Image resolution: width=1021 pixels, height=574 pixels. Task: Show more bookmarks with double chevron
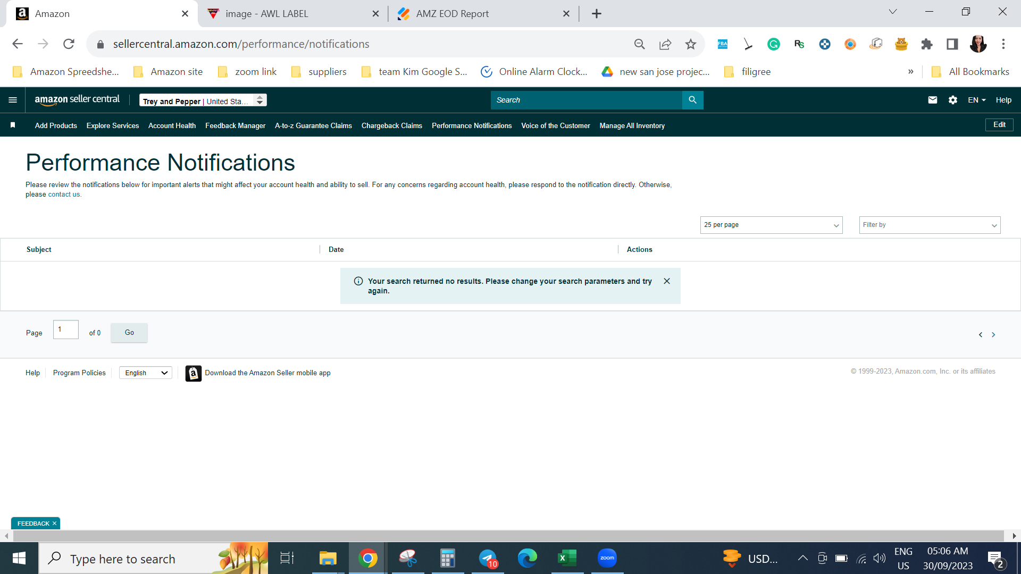pos(911,72)
